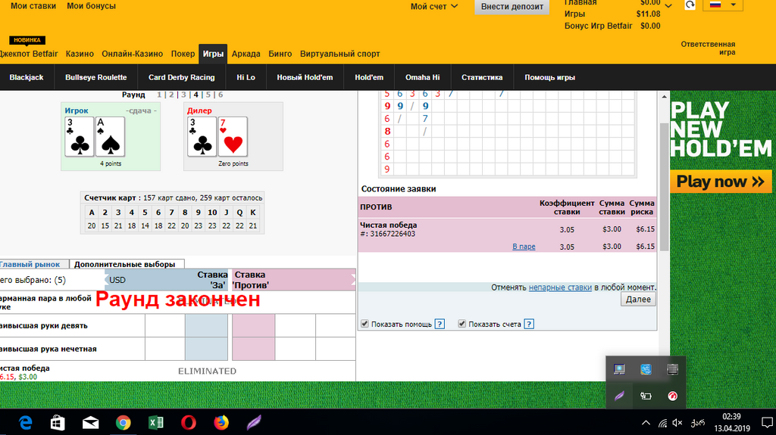Click the battery power icon in tray popup
Image resolution: width=776 pixels, height=435 pixels.
(x=646, y=396)
